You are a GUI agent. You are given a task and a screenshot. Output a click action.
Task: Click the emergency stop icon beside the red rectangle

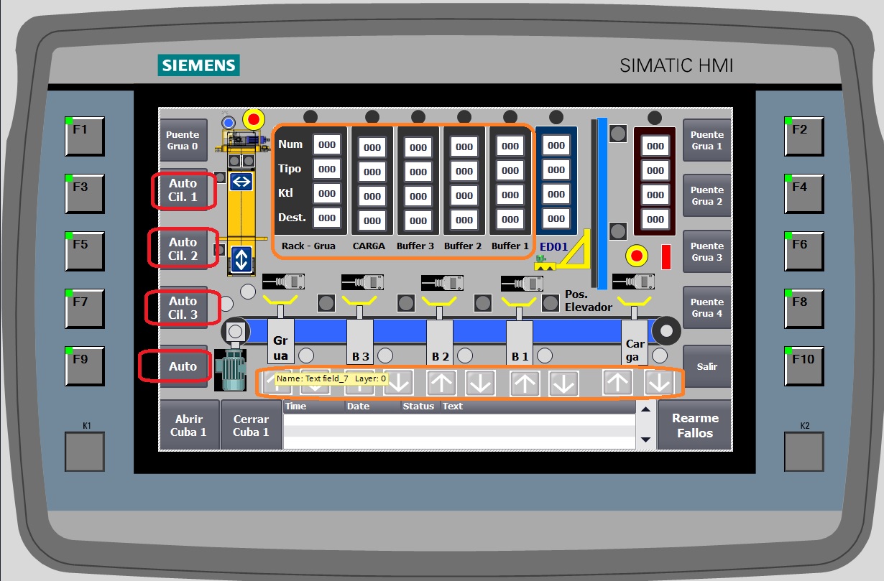point(637,256)
